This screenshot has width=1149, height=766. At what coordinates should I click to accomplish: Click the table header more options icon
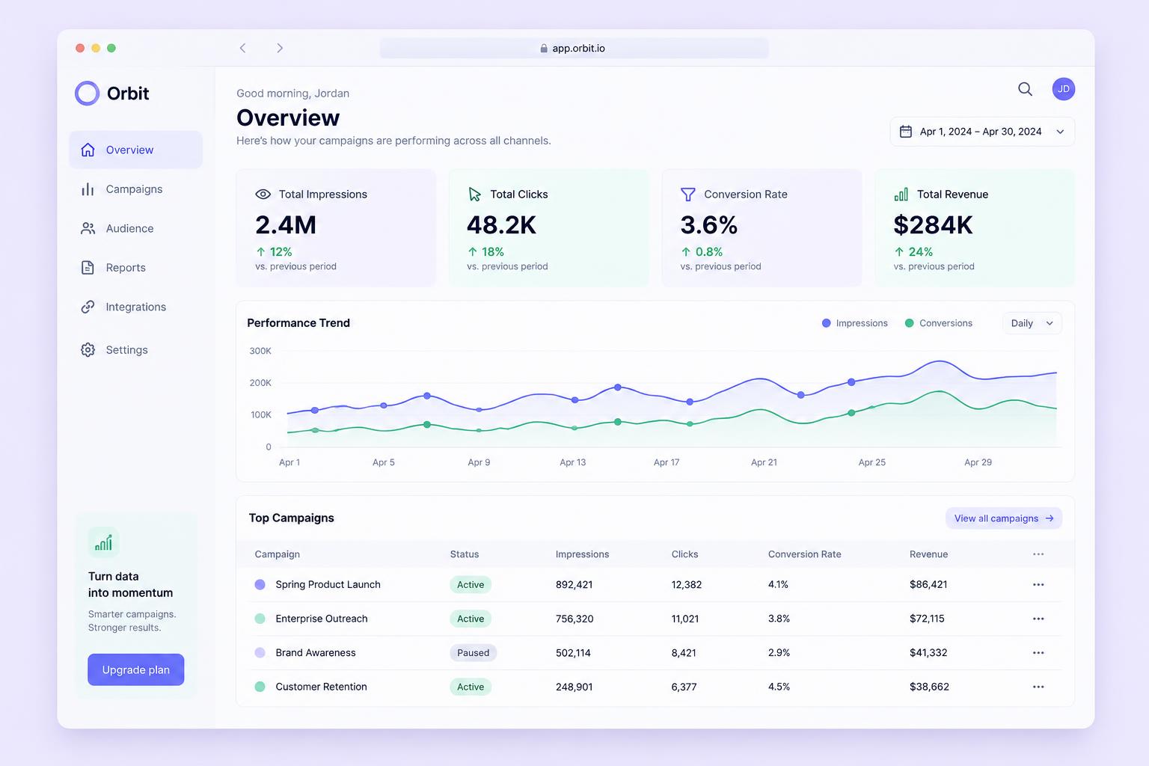click(1038, 554)
